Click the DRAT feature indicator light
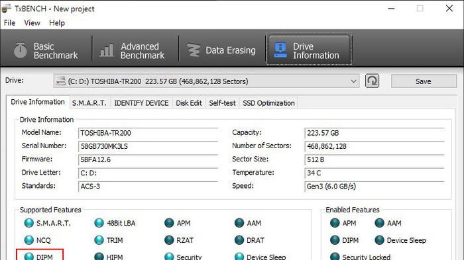This screenshot has height=260, width=464. [x=239, y=240]
